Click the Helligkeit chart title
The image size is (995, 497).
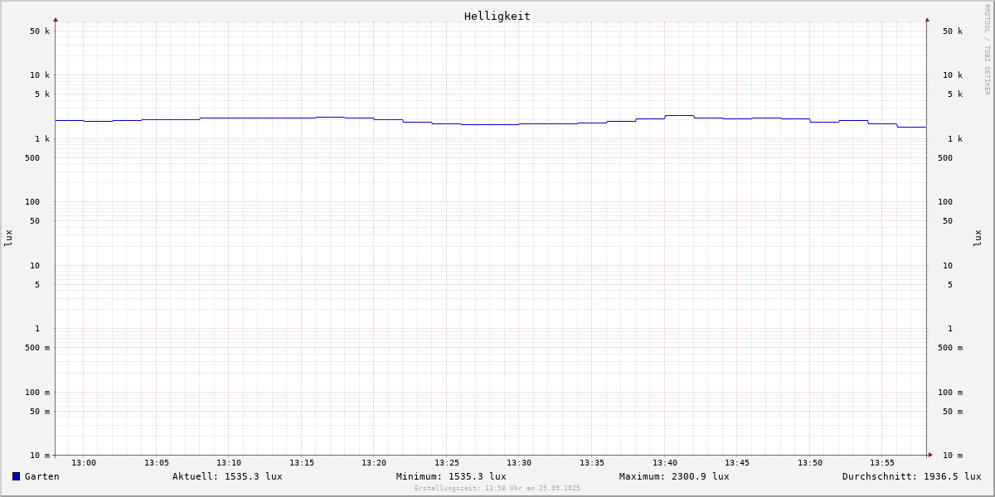(497, 16)
